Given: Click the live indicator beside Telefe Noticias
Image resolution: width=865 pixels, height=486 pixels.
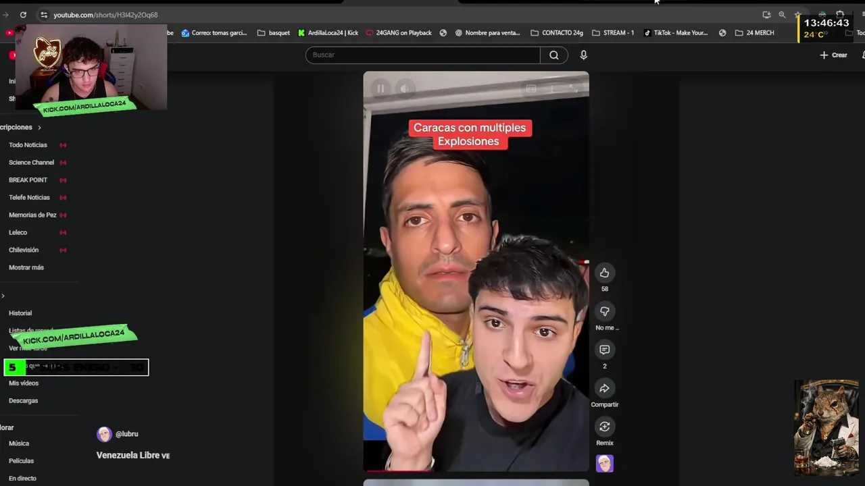Looking at the screenshot, I should 63,198.
